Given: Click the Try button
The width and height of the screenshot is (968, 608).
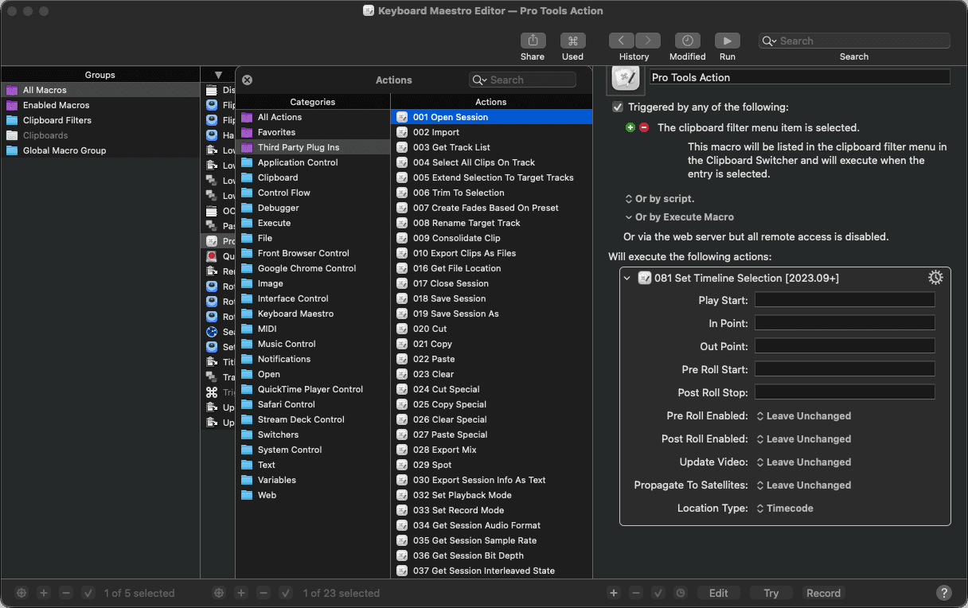Looking at the screenshot, I should tap(771, 593).
